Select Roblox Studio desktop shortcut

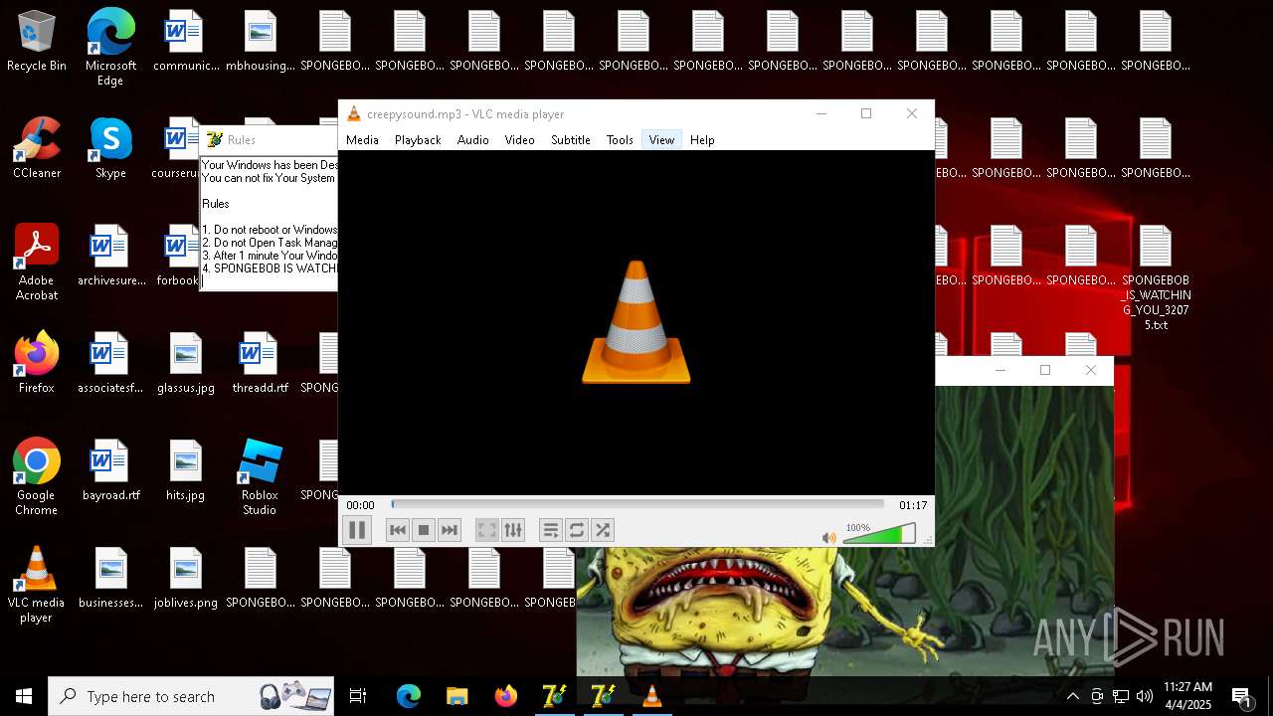260,477
